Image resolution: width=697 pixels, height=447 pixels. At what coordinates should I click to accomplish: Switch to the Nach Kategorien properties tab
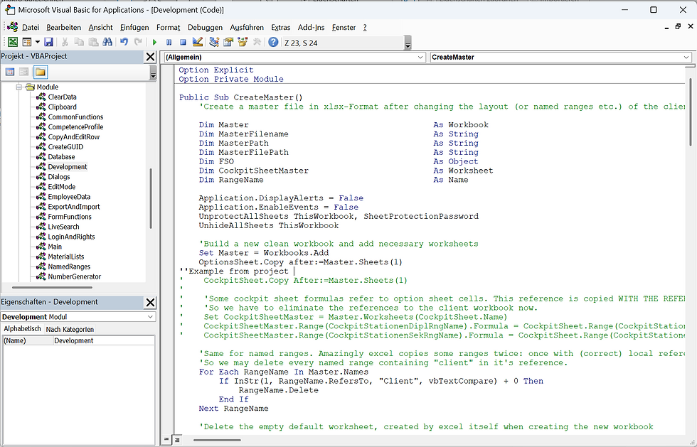coord(70,329)
